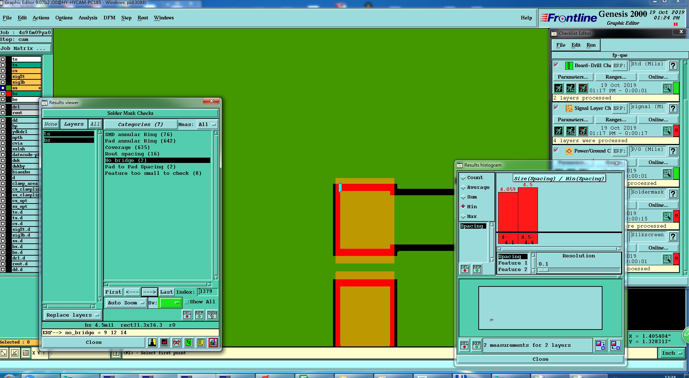Click DEL icon at bottom of Results histogram
This screenshot has height=378, width=689.
[464, 345]
